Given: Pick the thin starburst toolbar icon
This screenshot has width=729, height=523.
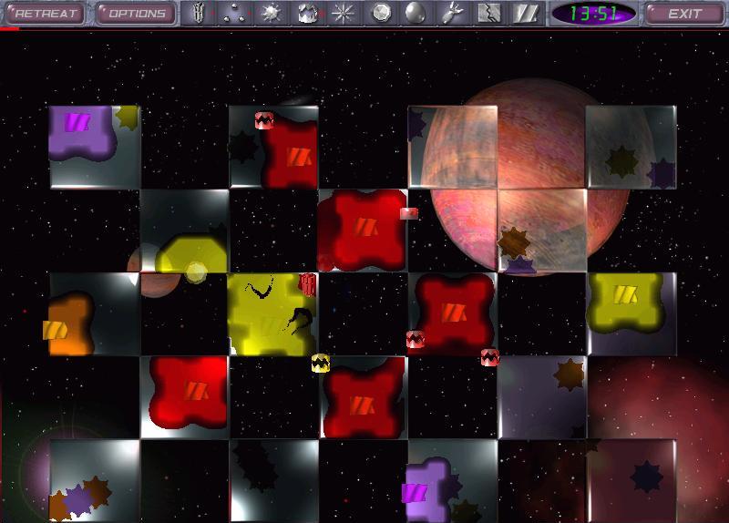Looking at the screenshot, I should click(344, 14).
